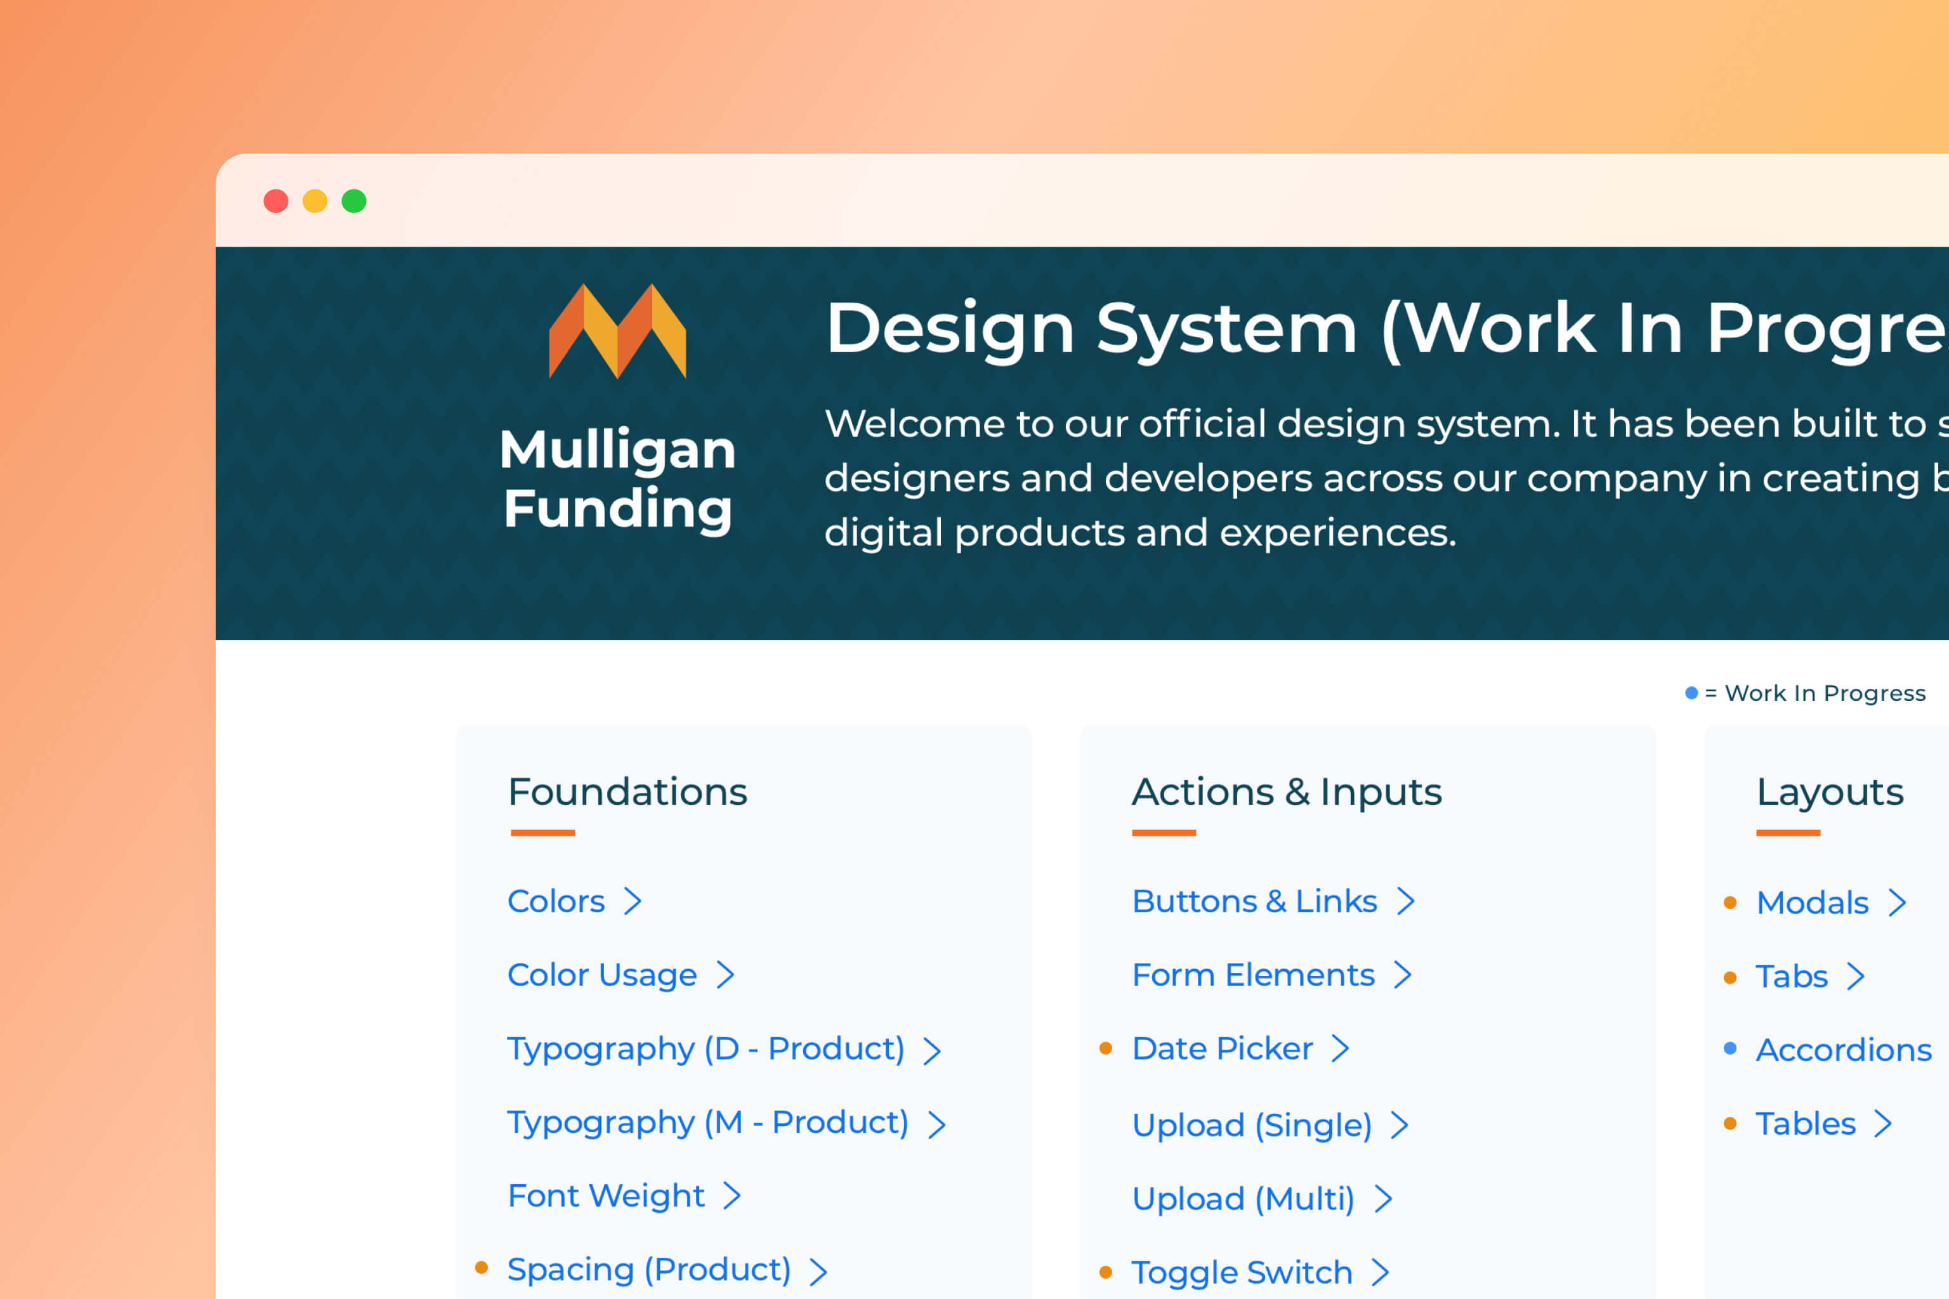Open Buttons & Links page
The height and width of the screenshot is (1299, 1949).
1254,901
